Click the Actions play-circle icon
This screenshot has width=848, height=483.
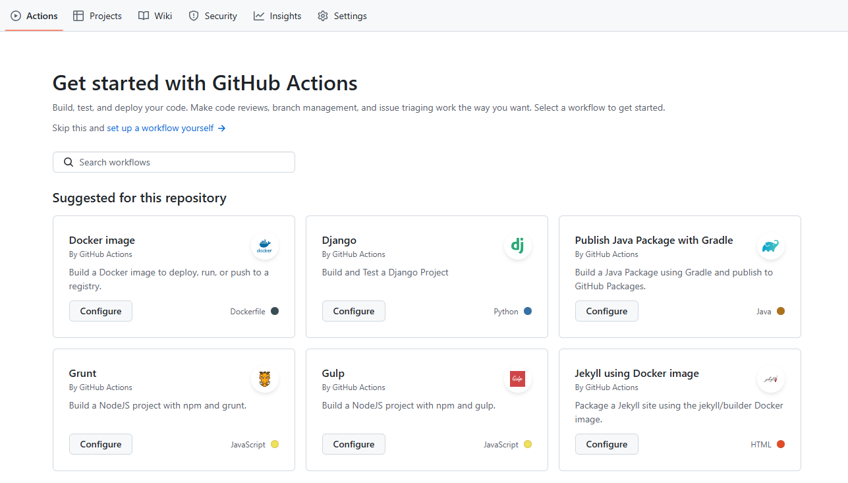(x=16, y=16)
